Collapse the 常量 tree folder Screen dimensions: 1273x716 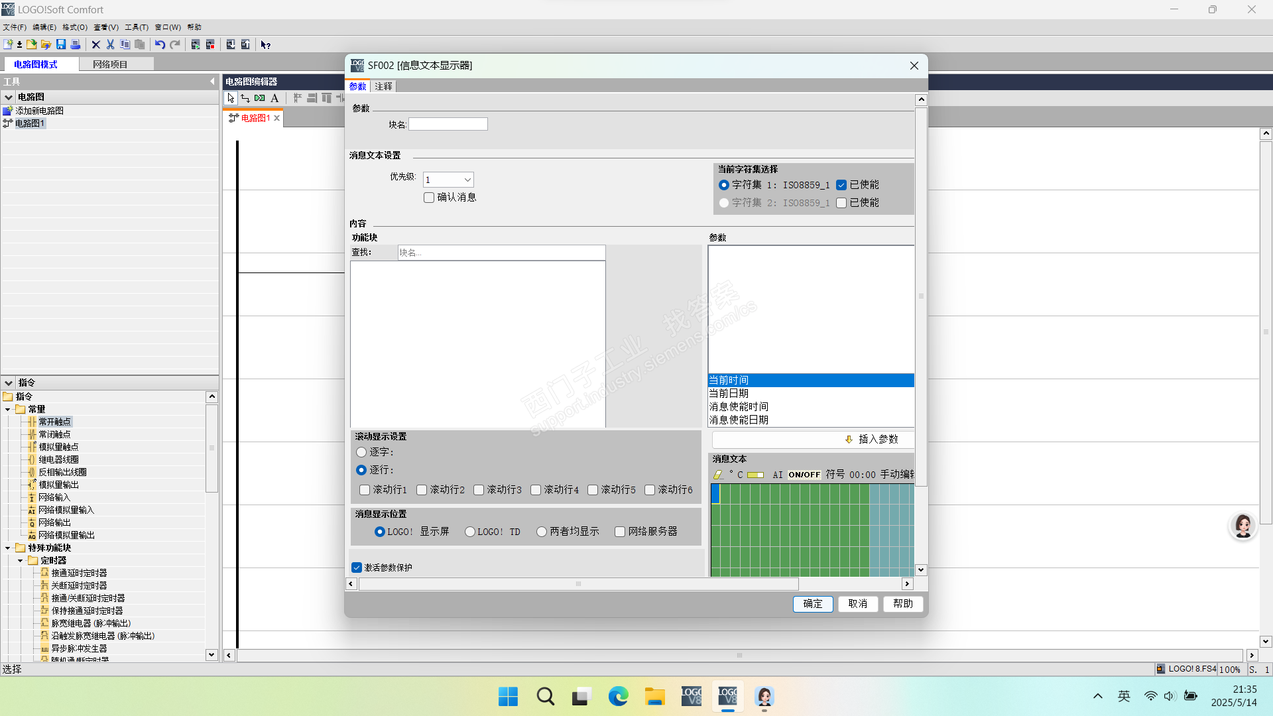pyautogui.click(x=8, y=410)
